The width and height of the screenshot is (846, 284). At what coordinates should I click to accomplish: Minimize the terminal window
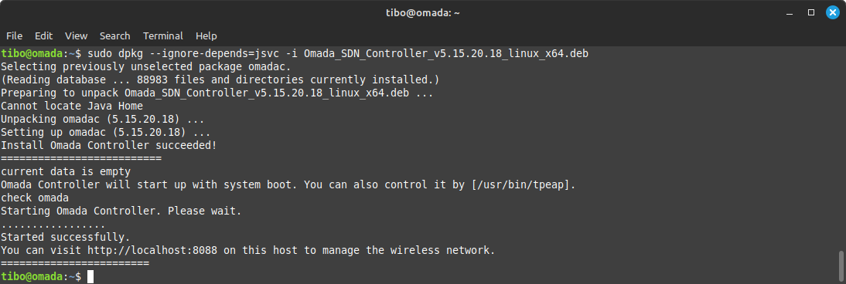pos(790,12)
